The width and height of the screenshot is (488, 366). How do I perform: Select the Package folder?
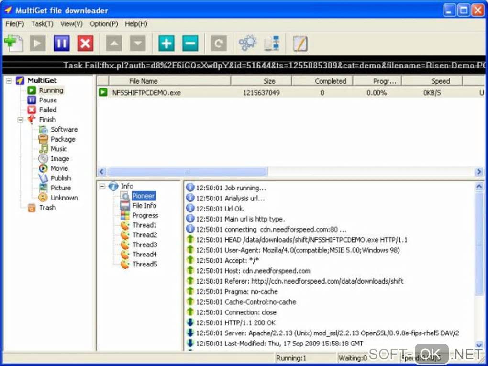(x=63, y=139)
